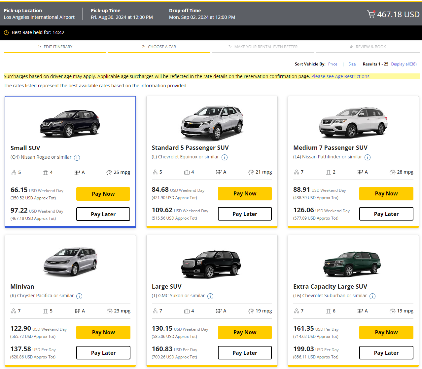Pay Later for the Large SUV
Image resolution: width=422 pixels, height=369 pixels.
click(x=245, y=353)
